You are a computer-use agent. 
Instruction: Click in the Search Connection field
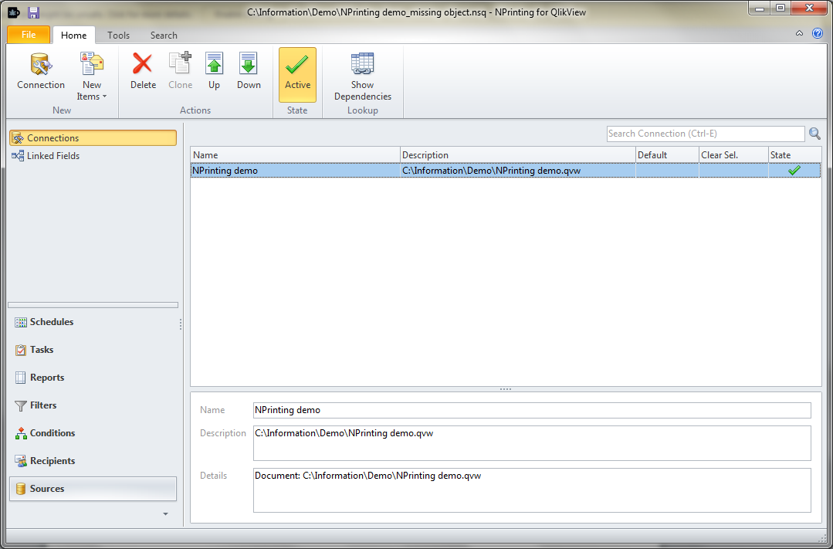coord(706,134)
